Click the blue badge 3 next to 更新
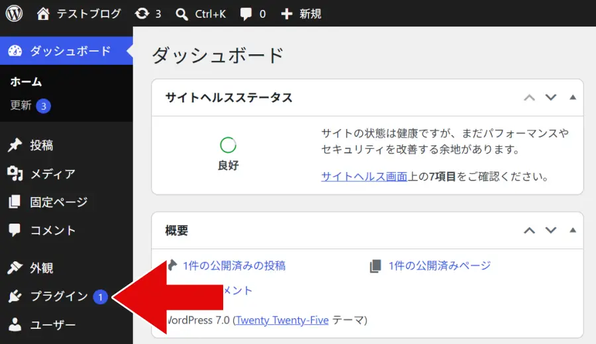Image resolution: width=596 pixels, height=344 pixels. (43, 106)
